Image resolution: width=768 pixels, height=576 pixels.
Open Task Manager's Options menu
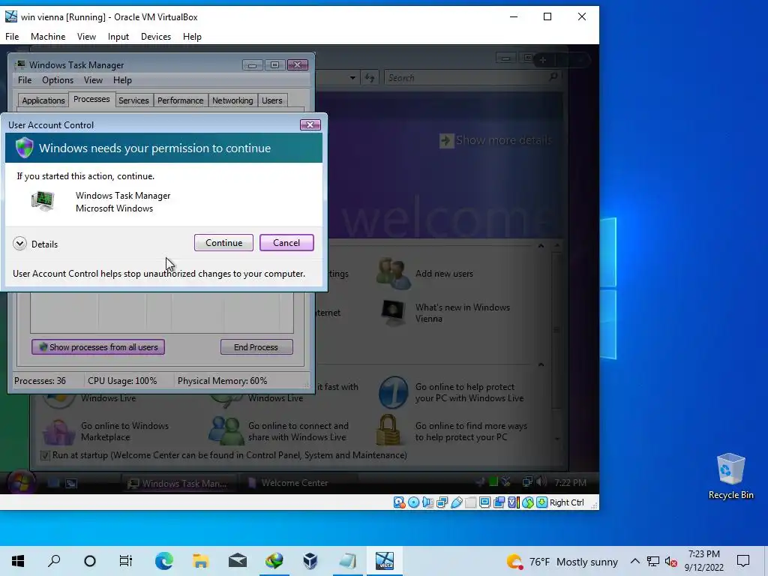pos(57,79)
